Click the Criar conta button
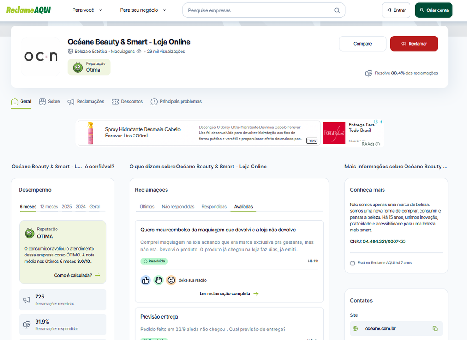 (x=434, y=10)
